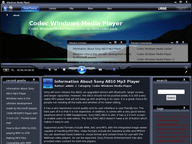Screen dimensions: 192x144
Task: Open Information About Sony A810 in Recent Articles
Action: point(97,49)
